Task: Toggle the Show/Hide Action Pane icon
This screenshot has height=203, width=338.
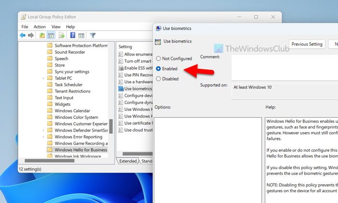Action: tap(81, 35)
